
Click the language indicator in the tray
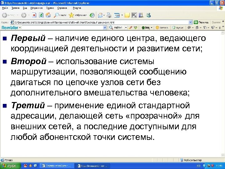click(x=199, y=166)
